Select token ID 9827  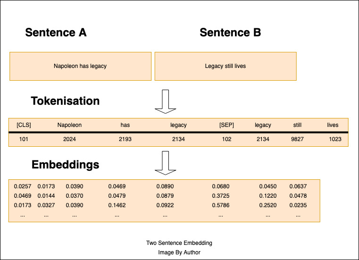tap(297, 140)
